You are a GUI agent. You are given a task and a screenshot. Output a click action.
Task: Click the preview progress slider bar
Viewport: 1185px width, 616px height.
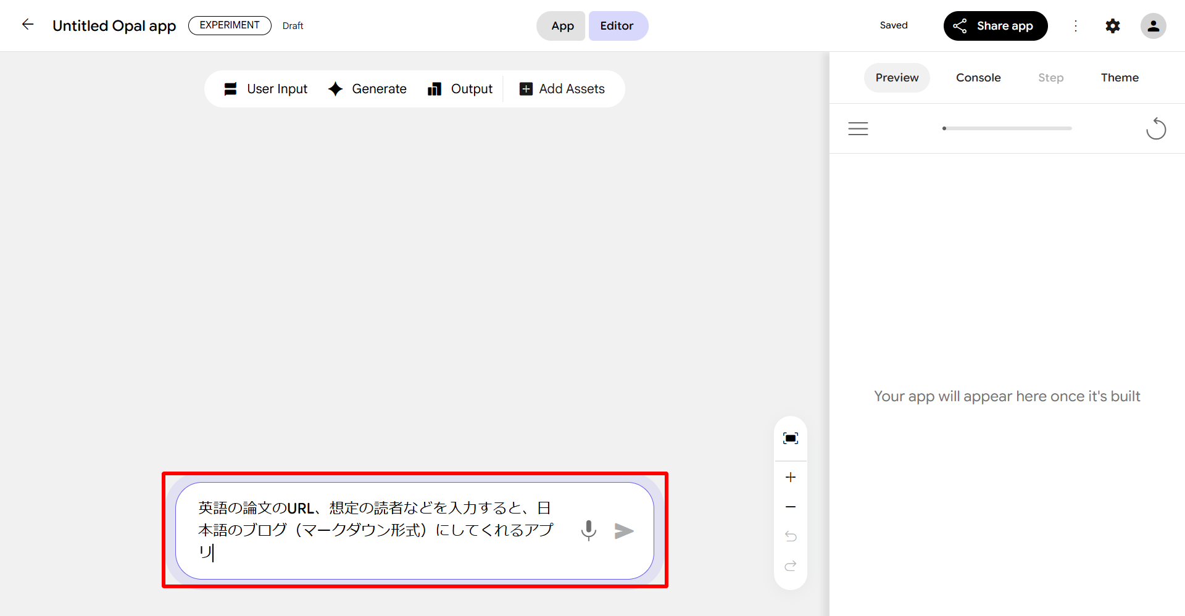[1007, 128]
